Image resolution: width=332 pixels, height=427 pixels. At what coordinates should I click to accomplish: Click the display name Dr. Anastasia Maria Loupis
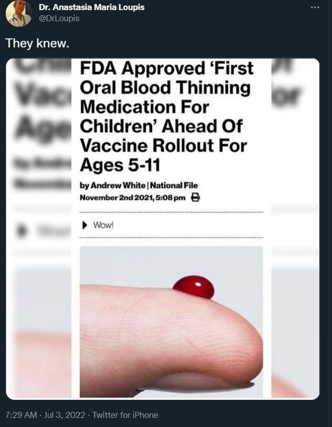pyautogui.click(x=91, y=7)
